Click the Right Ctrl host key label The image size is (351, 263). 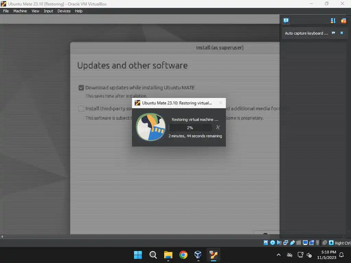tap(343, 243)
